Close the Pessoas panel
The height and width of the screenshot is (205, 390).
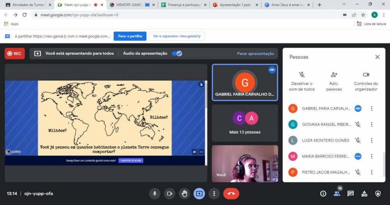(x=377, y=57)
